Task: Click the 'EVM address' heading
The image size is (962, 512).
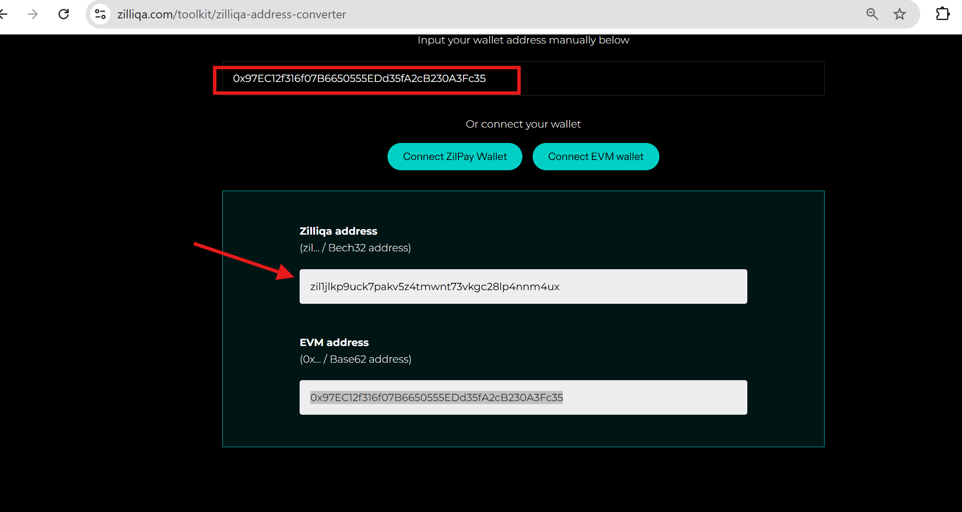Action: [334, 342]
